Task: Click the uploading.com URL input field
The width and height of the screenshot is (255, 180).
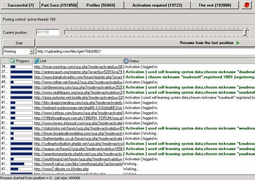Action: (x=146, y=51)
